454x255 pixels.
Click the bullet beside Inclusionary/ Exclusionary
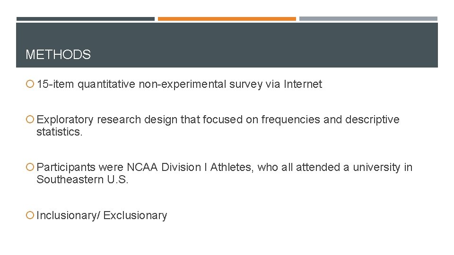click(30, 215)
